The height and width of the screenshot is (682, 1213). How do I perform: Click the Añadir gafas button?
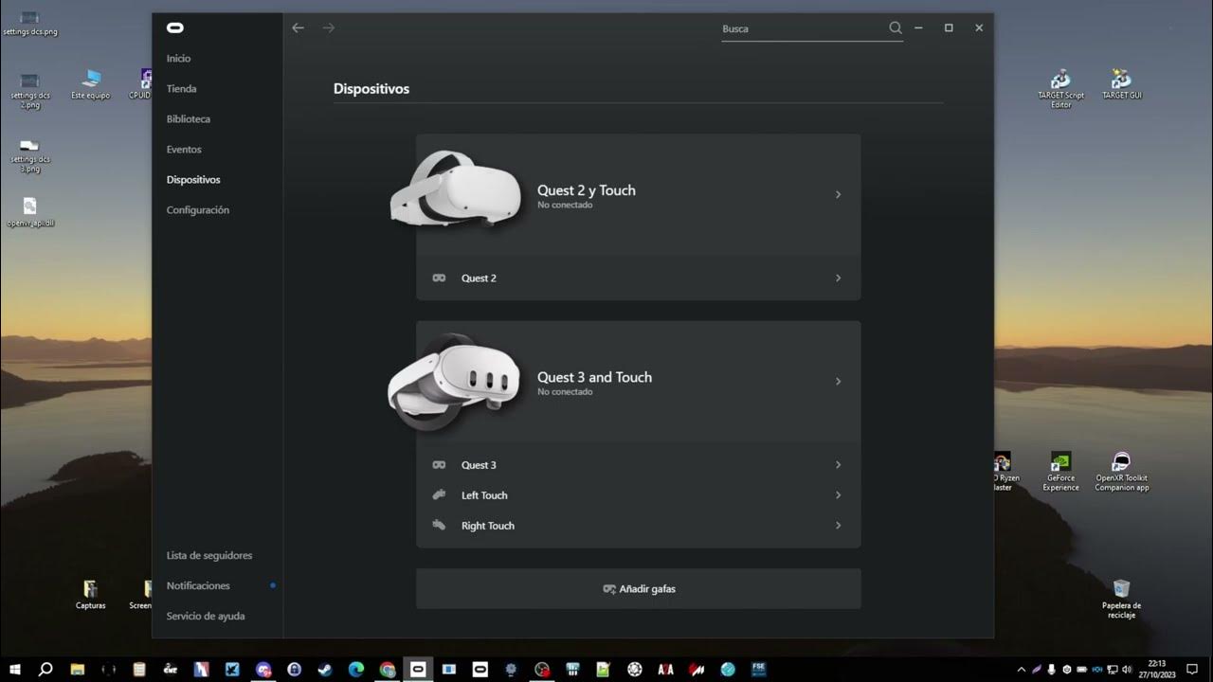point(638,589)
